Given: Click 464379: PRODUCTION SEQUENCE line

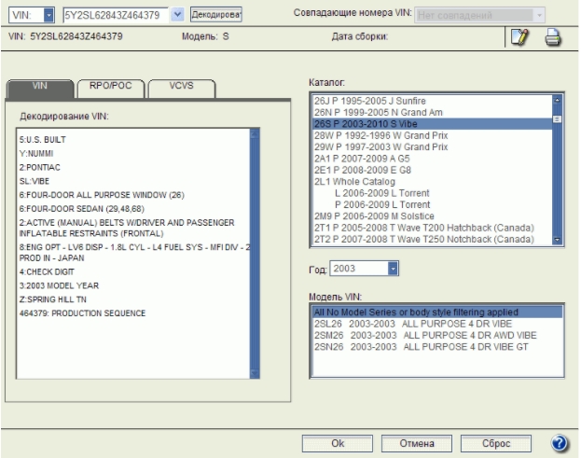Looking at the screenshot, I should click(x=82, y=313).
